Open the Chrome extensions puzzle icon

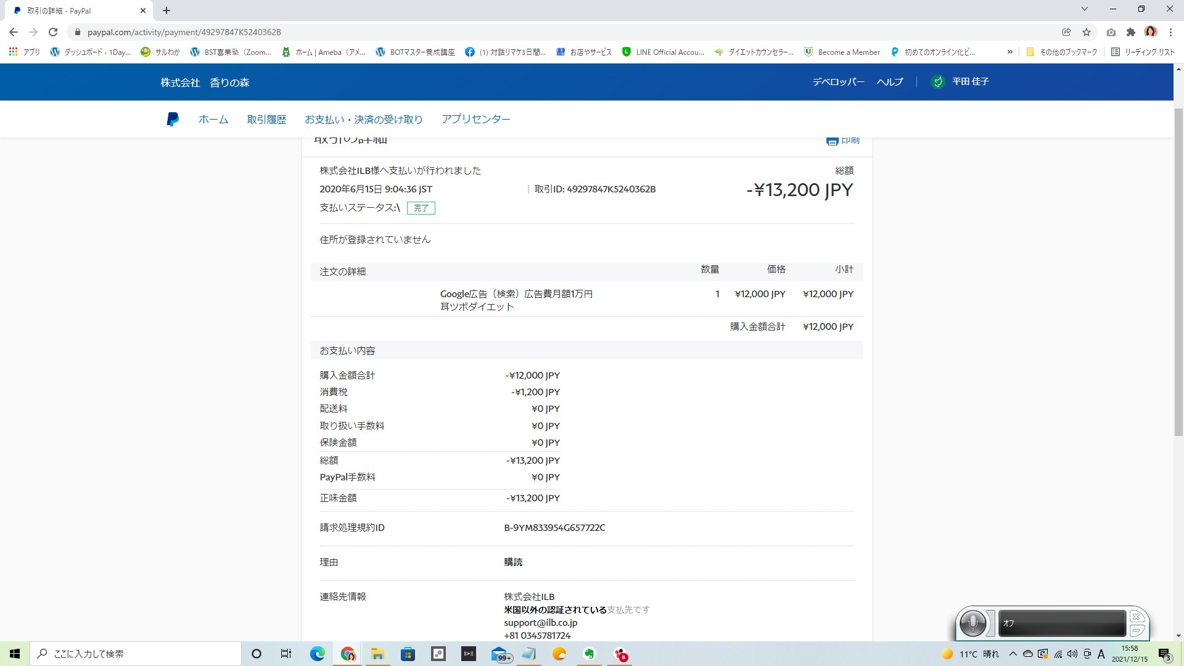[x=1130, y=32]
